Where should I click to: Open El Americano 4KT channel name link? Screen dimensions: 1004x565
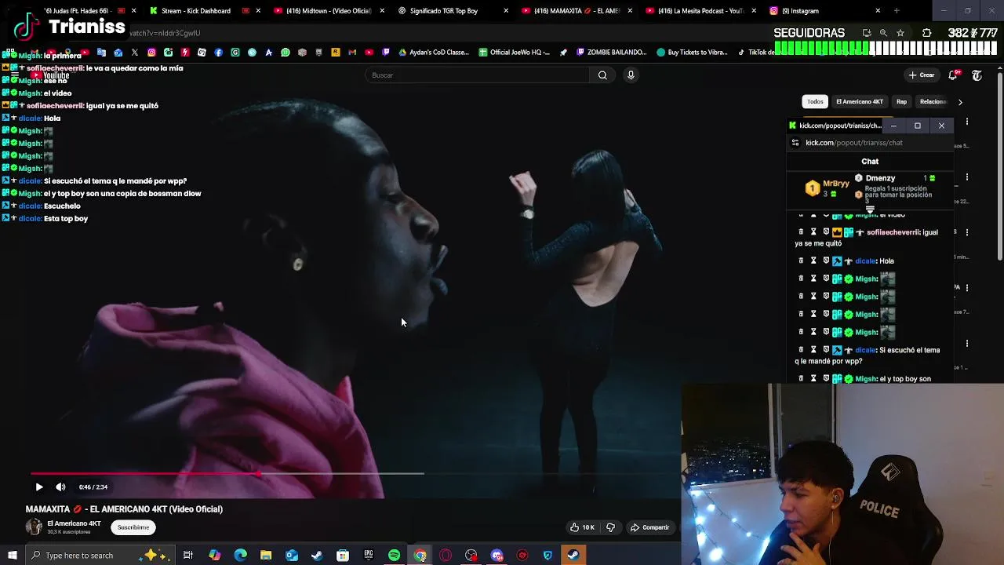74,523
